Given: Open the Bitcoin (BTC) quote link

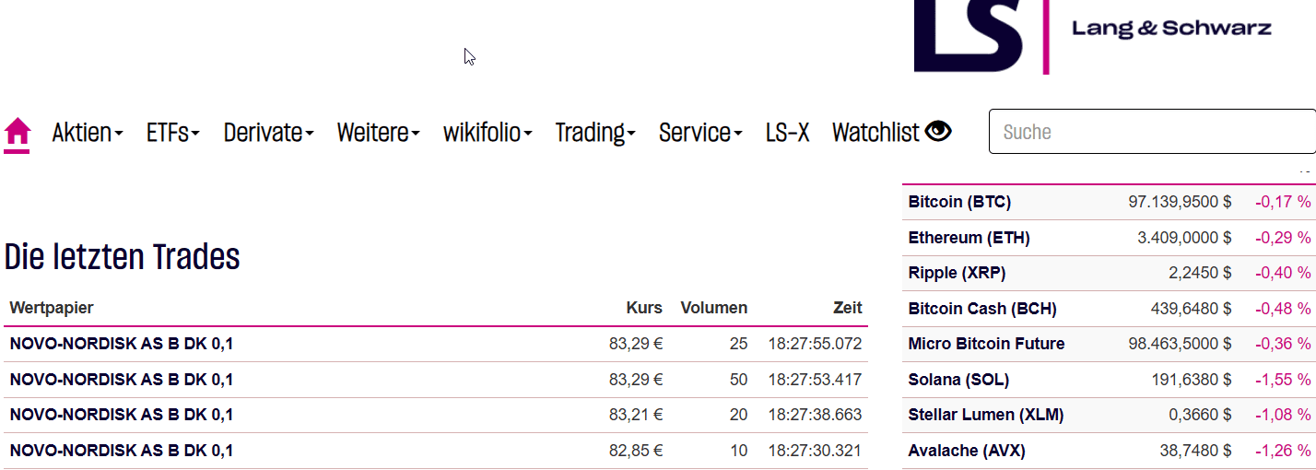Looking at the screenshot, I should pyautogui.click(x=959, y=202).
